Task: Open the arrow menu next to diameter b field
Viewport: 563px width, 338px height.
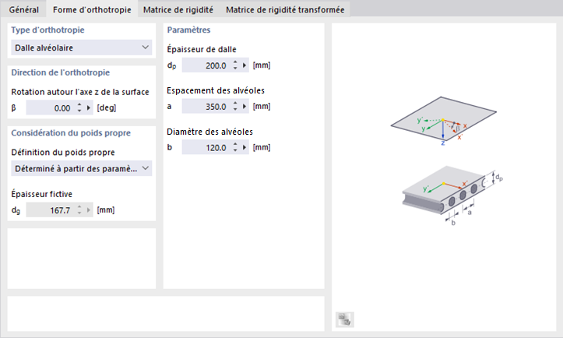Action: pyautogui.click(x=245, y=148)
